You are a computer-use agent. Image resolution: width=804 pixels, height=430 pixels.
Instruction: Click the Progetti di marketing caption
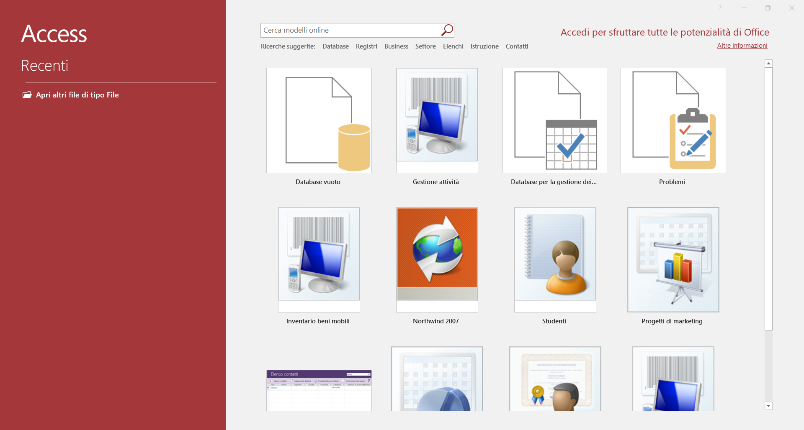point(672,321)
